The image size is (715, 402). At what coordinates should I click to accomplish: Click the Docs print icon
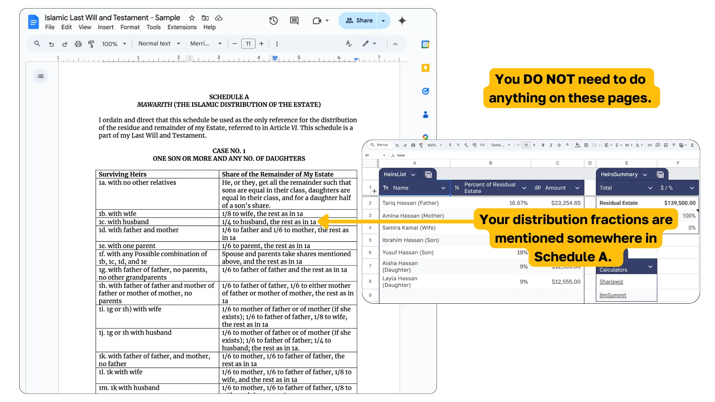pyautogui.click(x=78, y=44)
